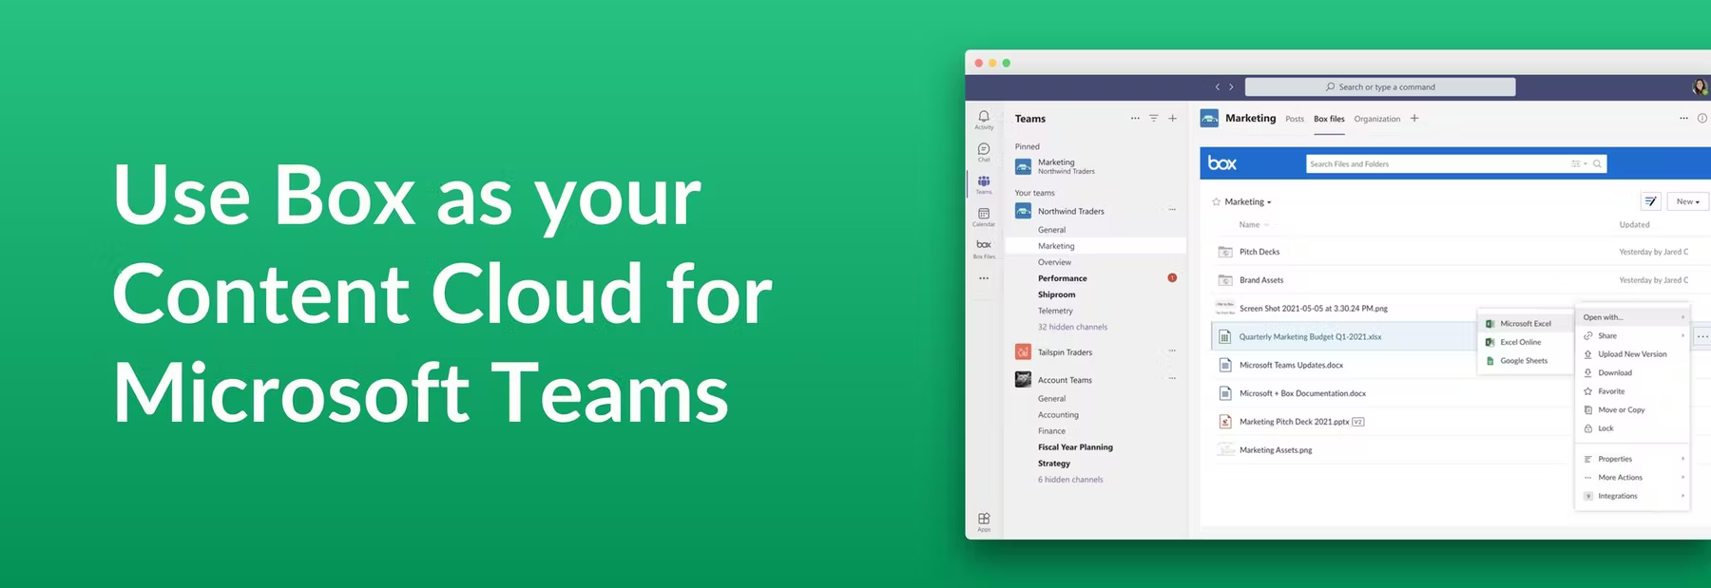Click the back navigation arrow in title bar
Viewport: 1711px width, 588px height.
[1217, 86]
